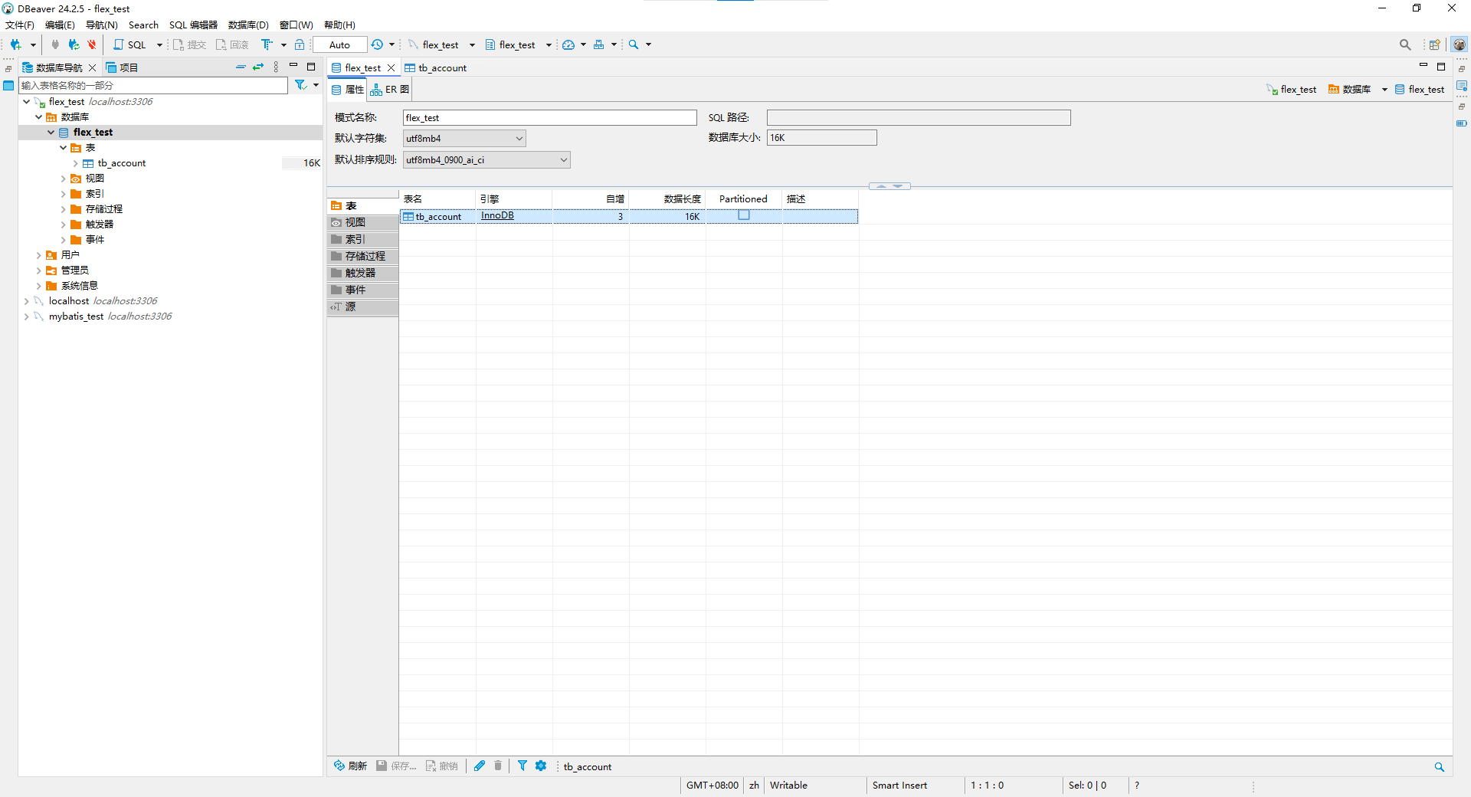This screenshot has width=1471, height=797.
Task: Click the blue gear configure columns icon
Action: point(541,766)
